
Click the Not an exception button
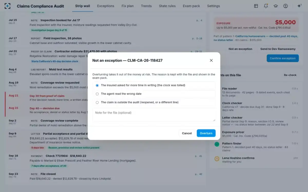pos(240,49)
